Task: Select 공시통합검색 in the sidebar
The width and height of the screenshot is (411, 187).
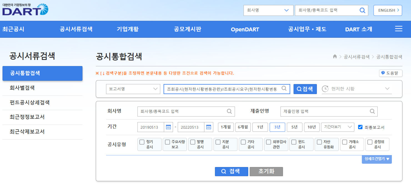Action: (42, 73)
